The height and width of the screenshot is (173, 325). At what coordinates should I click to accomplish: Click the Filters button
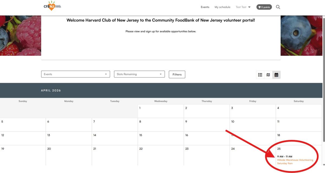pos(177,74)
